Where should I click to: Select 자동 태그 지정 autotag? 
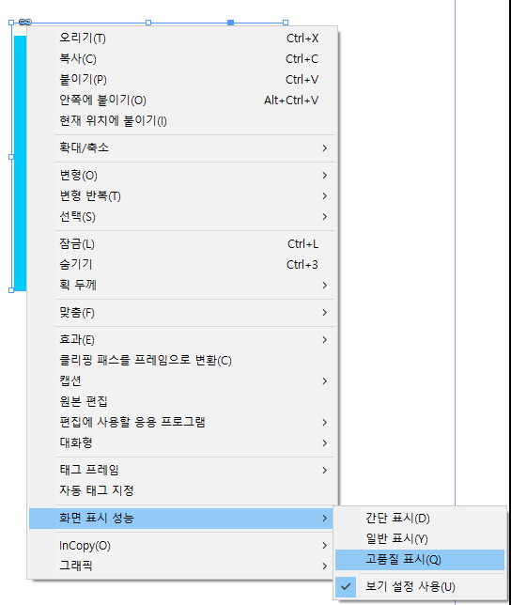pyautogui.click(x=181, y=490)
